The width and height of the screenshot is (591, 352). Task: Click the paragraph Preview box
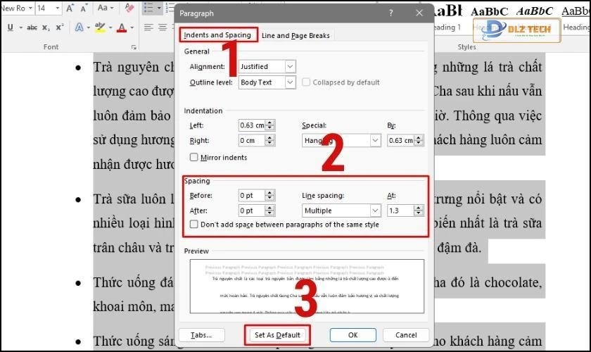307,287
